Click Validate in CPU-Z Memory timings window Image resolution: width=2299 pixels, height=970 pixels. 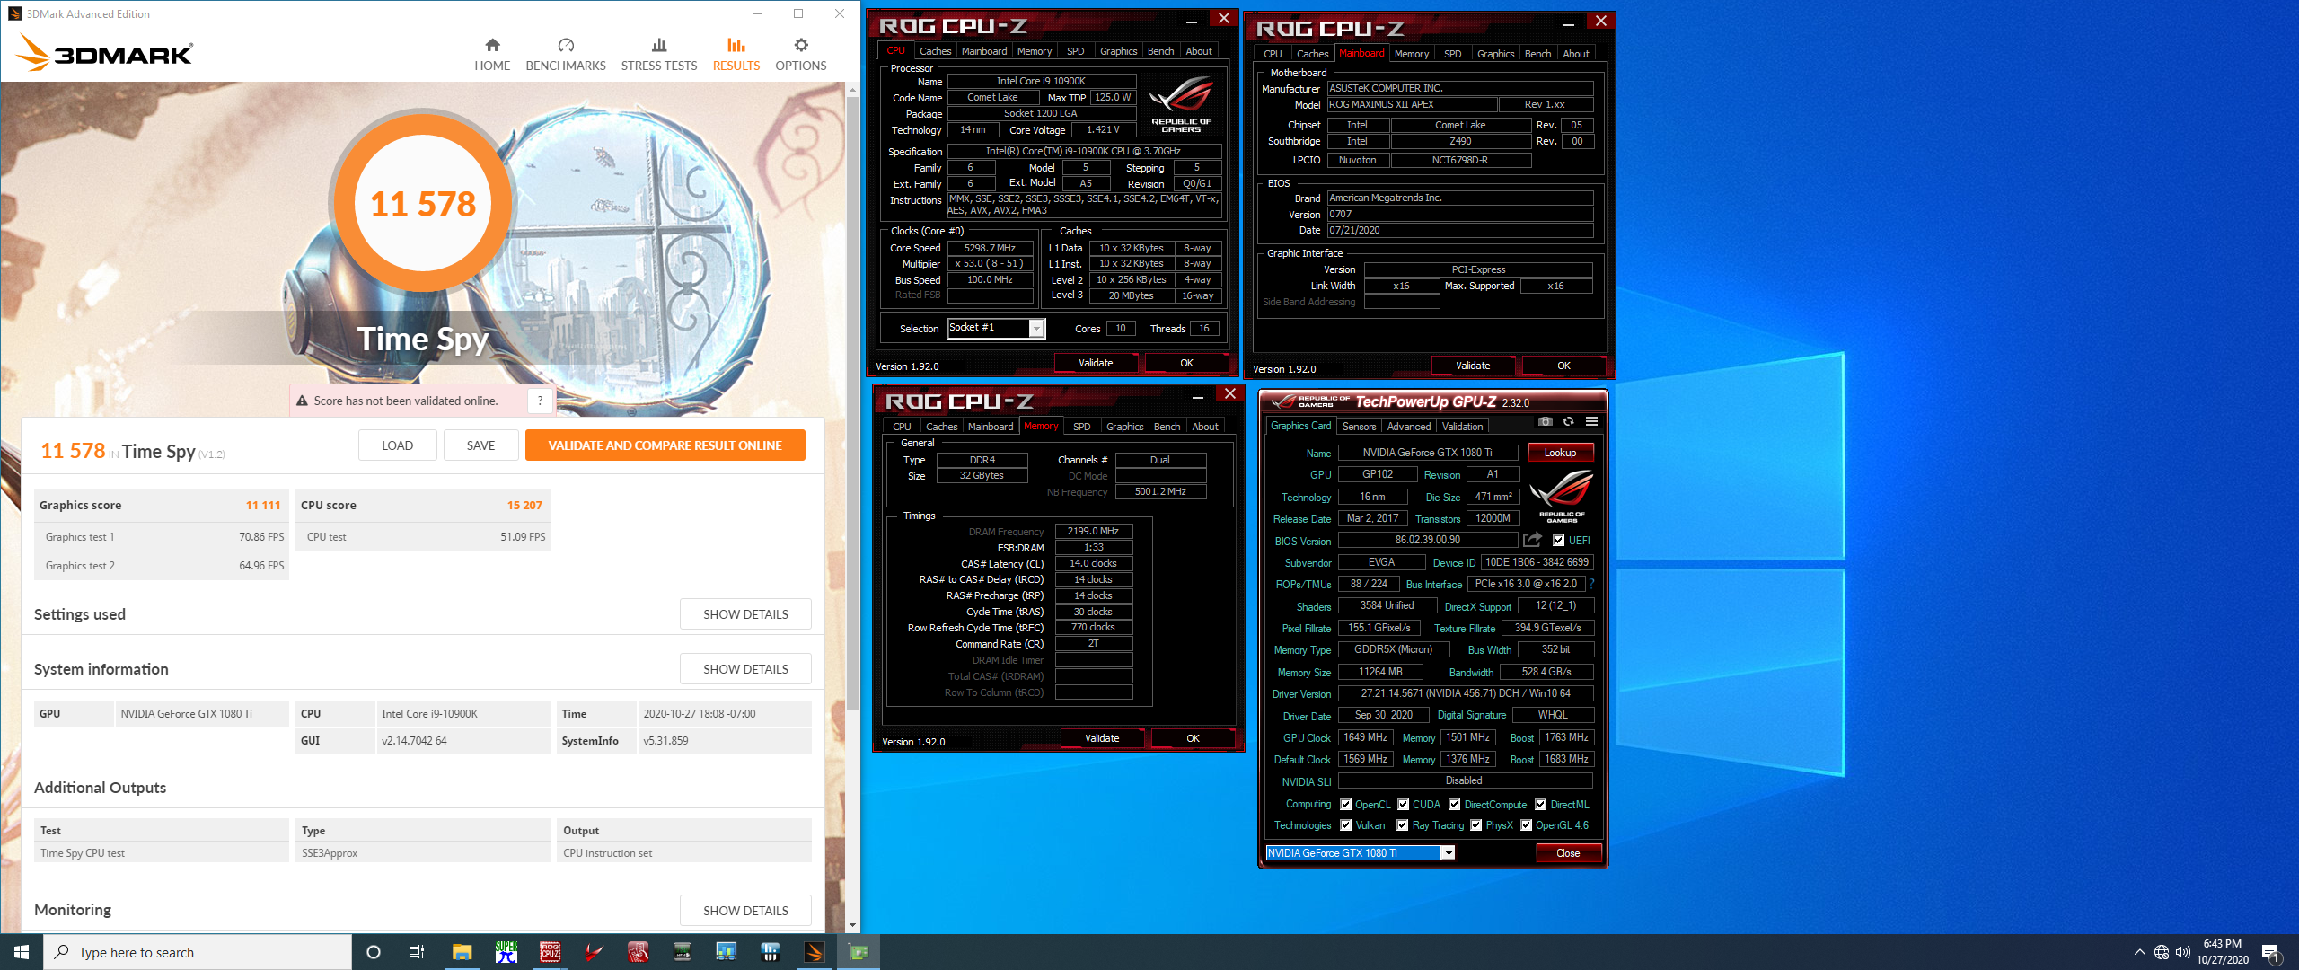[1102, 738]
